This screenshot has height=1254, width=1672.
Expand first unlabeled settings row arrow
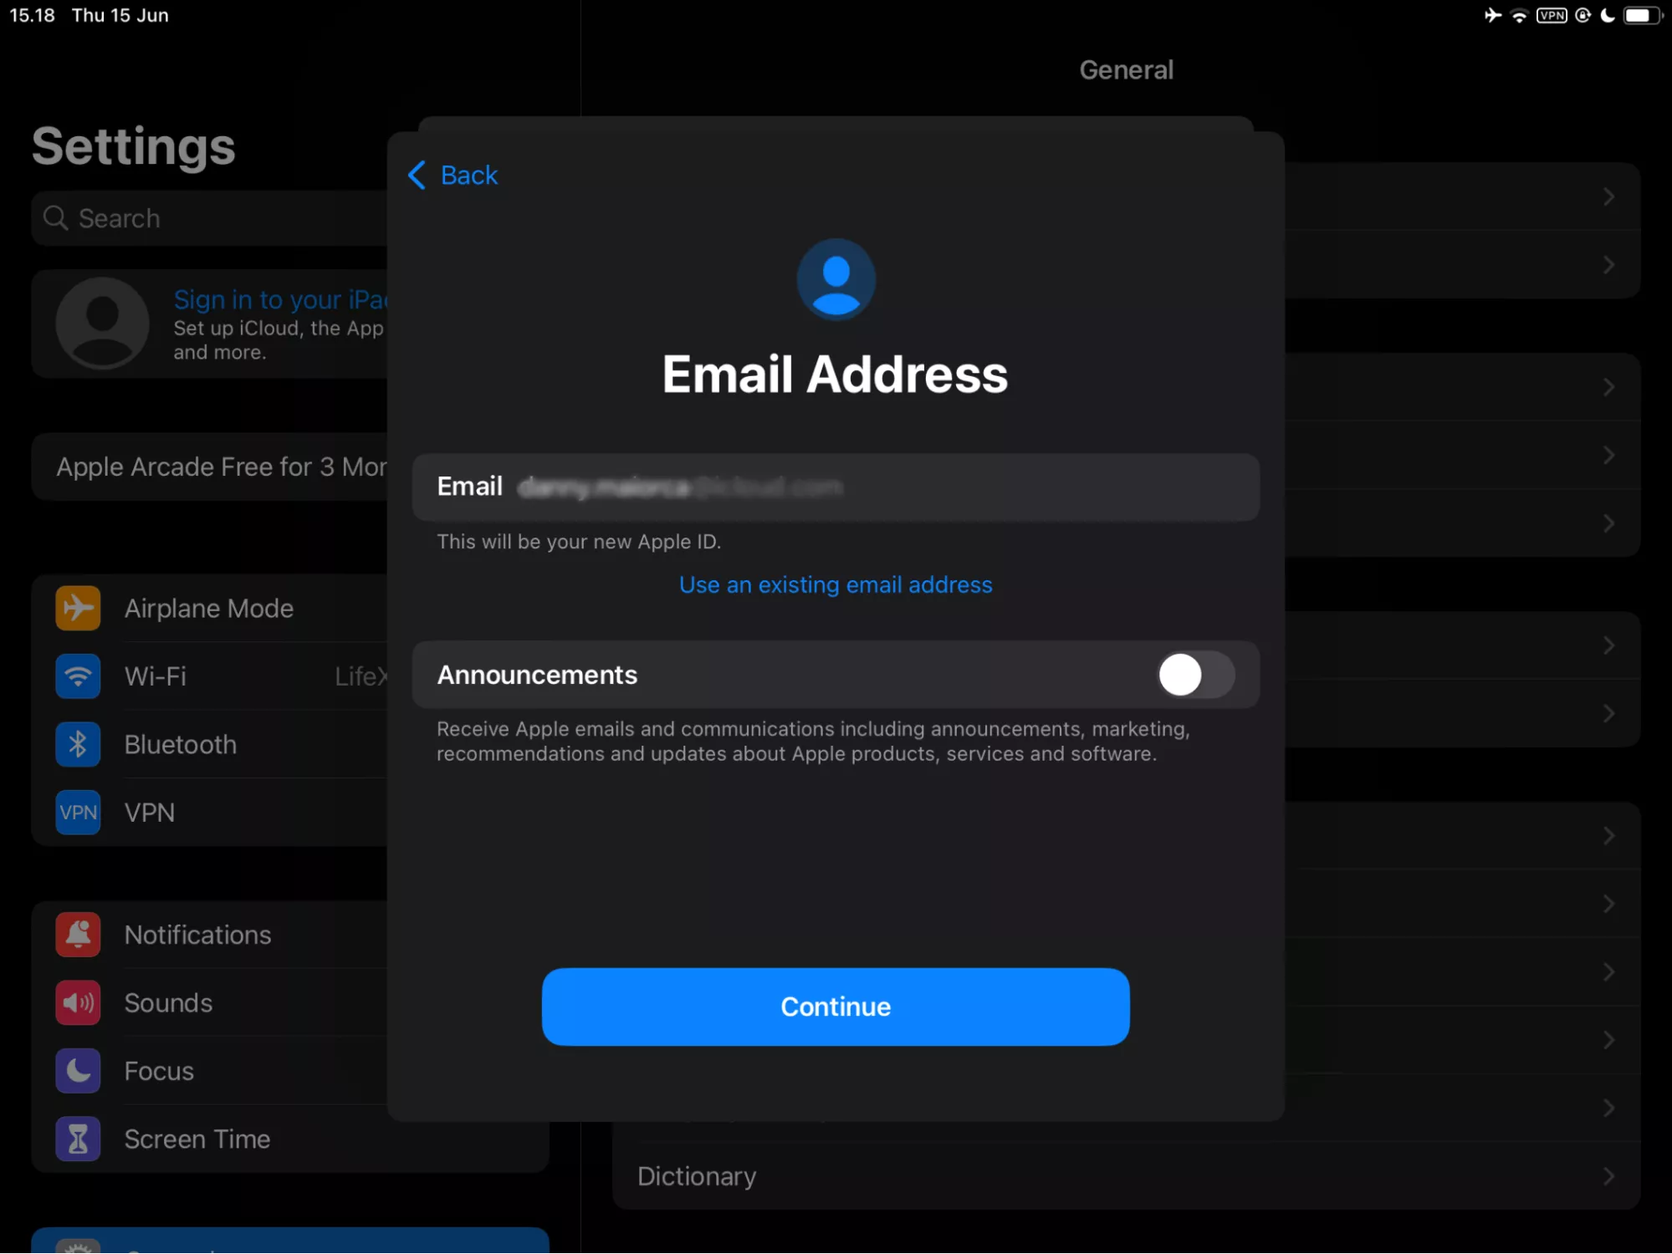(x=1608, y=195)
